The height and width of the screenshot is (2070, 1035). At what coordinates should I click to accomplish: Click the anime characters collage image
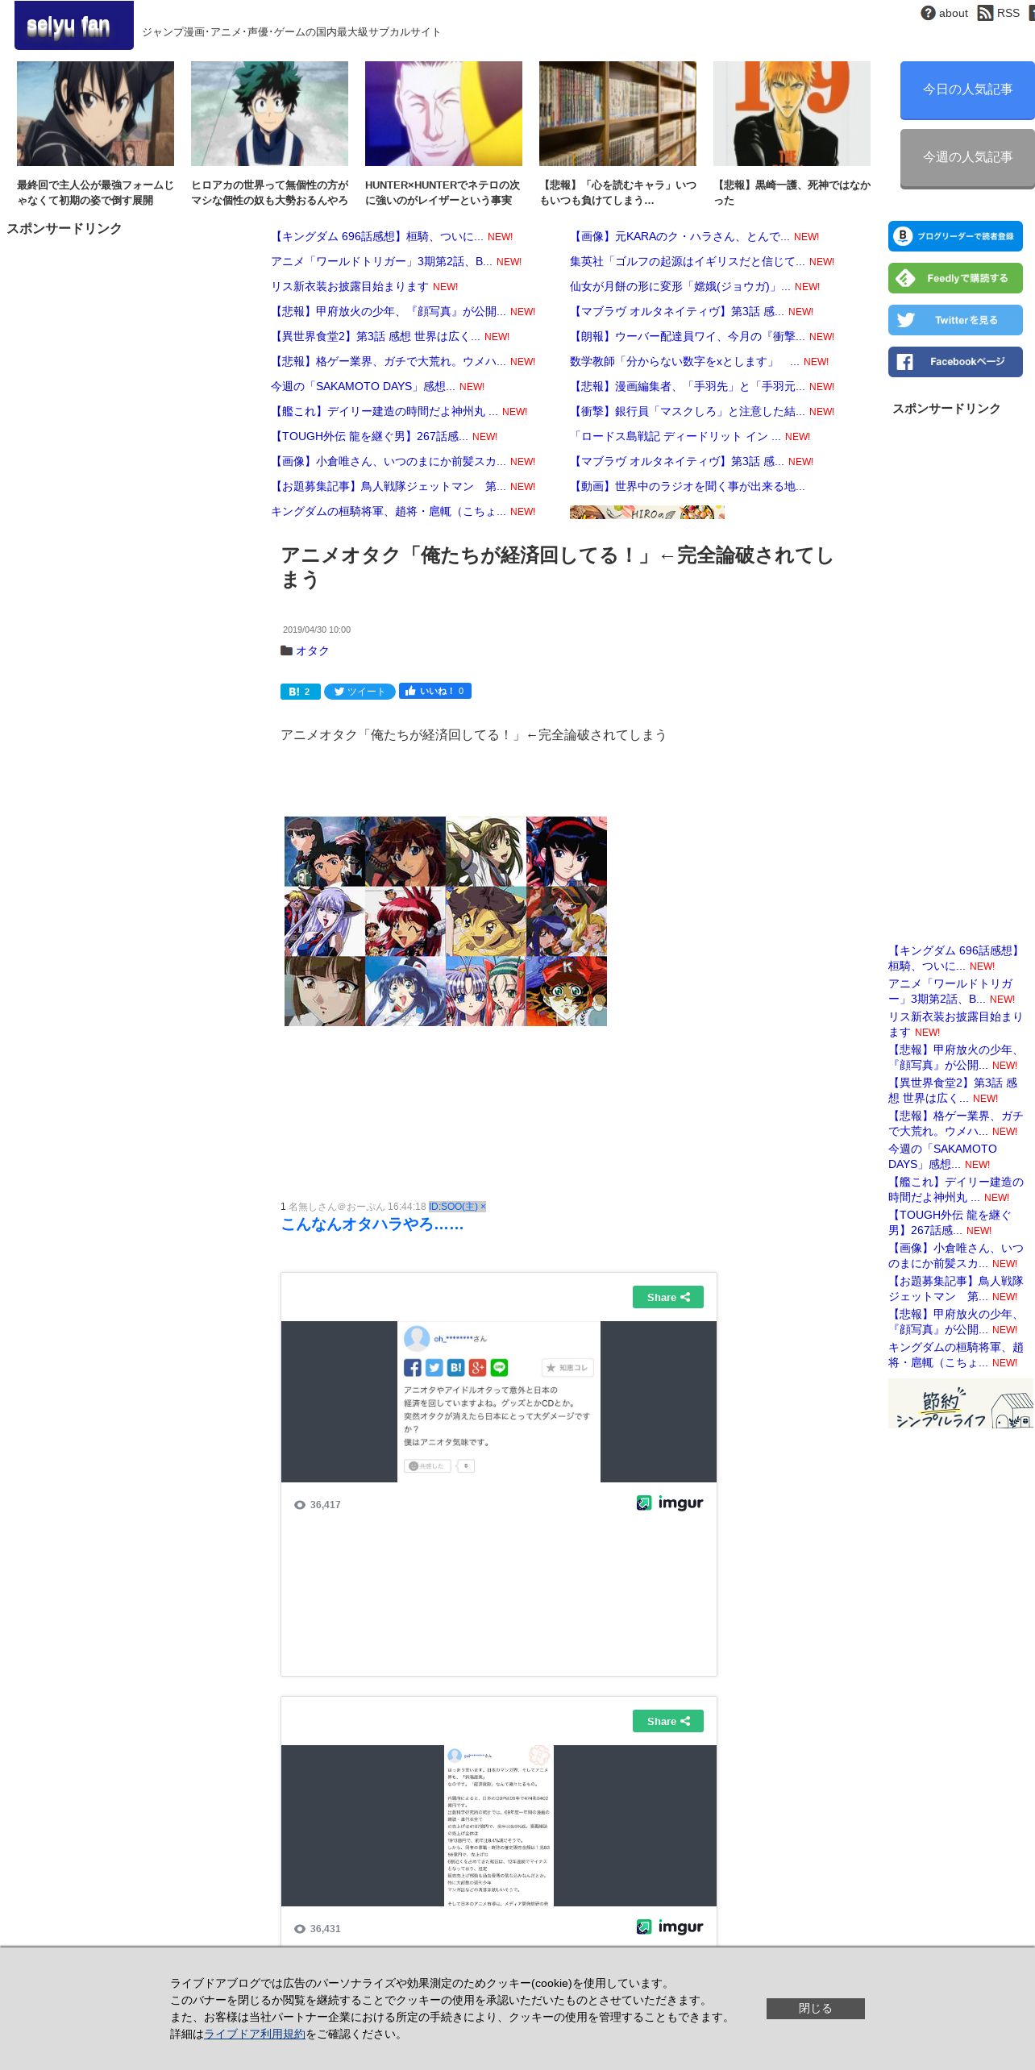[x=446, y=921]
